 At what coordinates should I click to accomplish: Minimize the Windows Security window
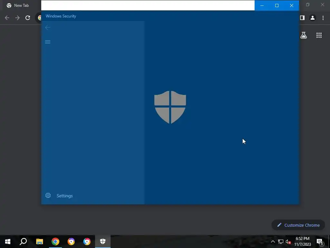click(262, 5)
